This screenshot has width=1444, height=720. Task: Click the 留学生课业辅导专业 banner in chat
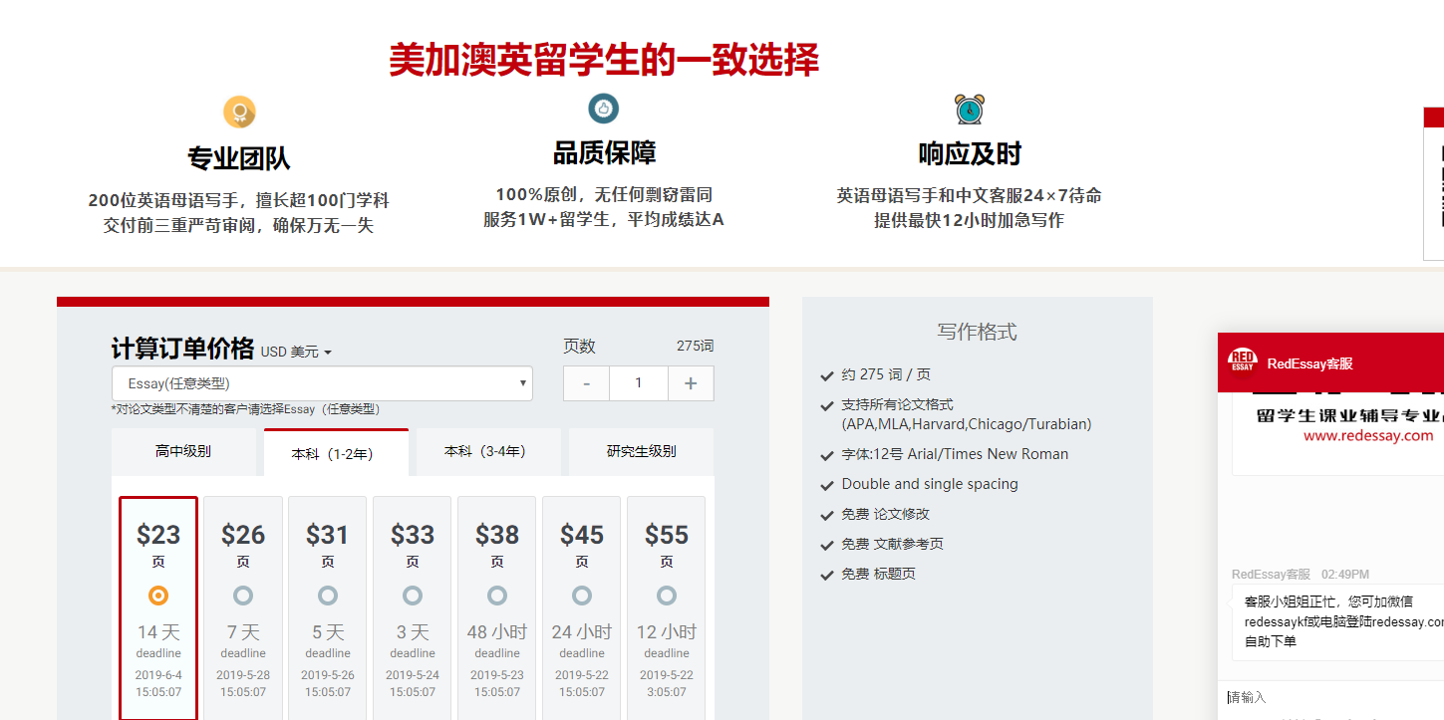pyautogui.click(x=1349, y=414)
